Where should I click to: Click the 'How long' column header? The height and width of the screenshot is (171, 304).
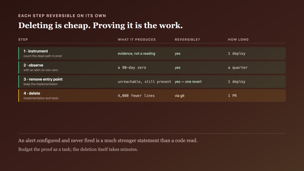[238, 40]
